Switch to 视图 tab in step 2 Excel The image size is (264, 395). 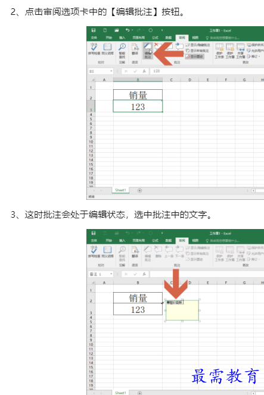pyautogui.click(x=195, y=37)
